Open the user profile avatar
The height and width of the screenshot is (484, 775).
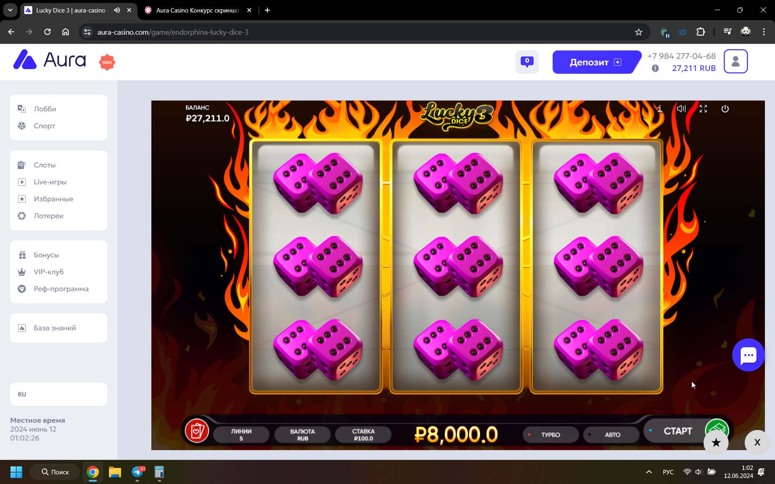click(735, 61)
